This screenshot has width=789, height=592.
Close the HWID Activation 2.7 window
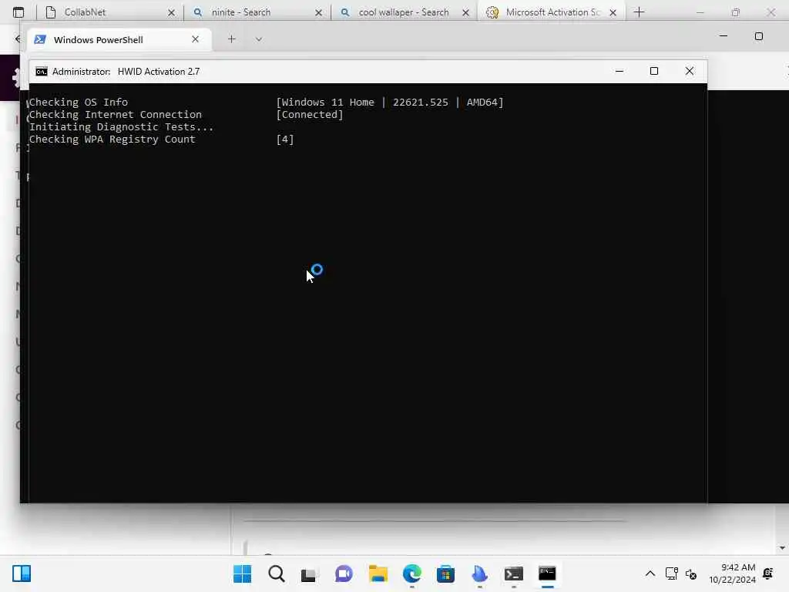(x=690, y=71)
